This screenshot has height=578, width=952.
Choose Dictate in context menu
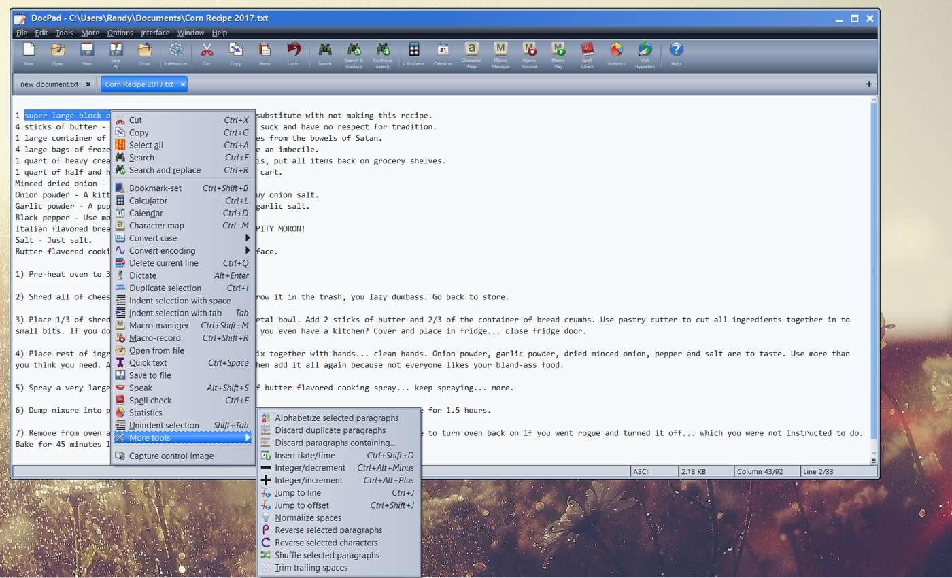184,275
